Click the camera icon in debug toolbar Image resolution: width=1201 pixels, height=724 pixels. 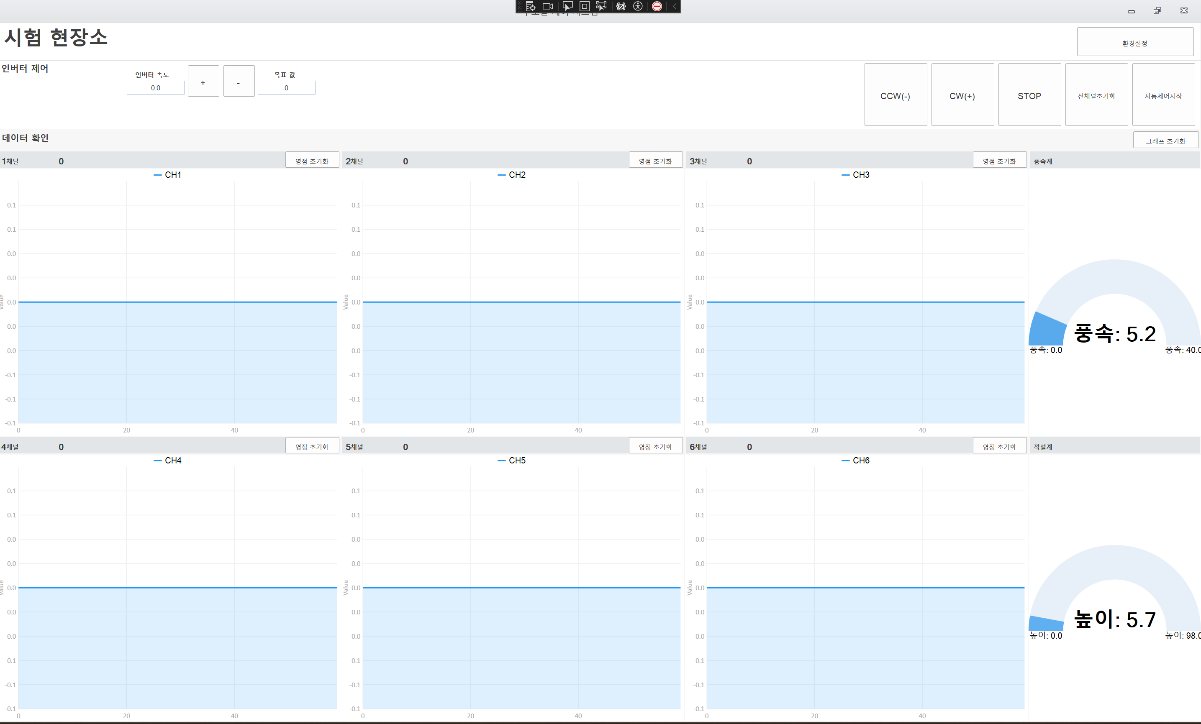(548, 6)
